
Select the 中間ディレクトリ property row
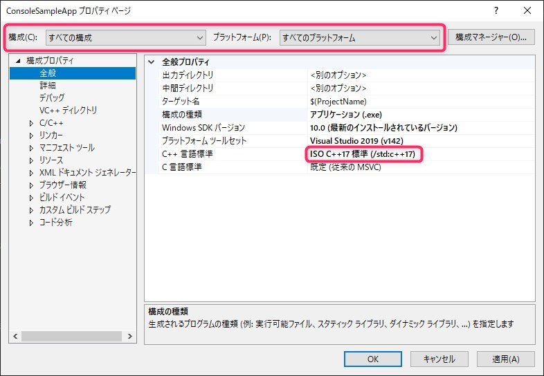click(346, 88)
